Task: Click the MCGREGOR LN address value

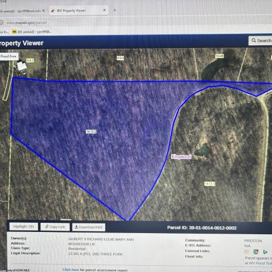Action: pos(81,244)
